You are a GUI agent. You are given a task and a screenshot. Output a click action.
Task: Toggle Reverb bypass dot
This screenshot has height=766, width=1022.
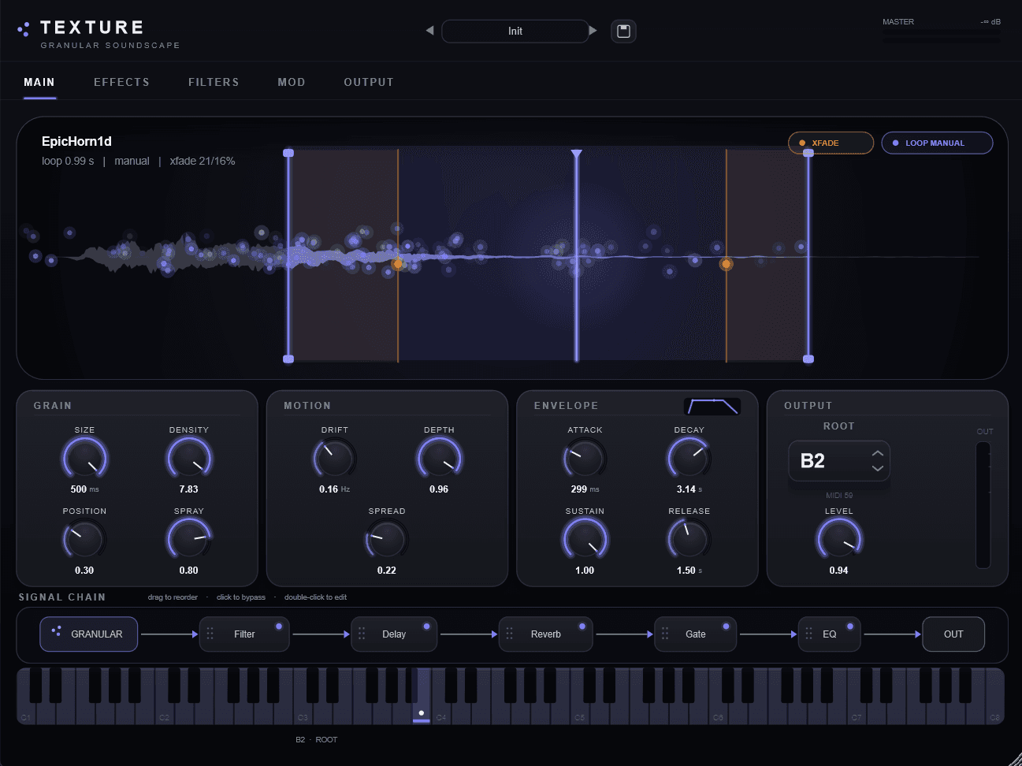point(582,627)
